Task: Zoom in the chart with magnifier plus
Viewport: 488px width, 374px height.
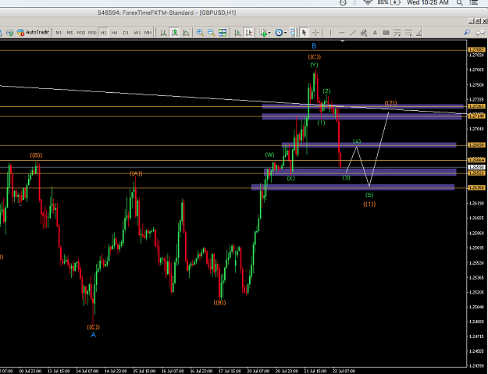Action: pos(200,32)
